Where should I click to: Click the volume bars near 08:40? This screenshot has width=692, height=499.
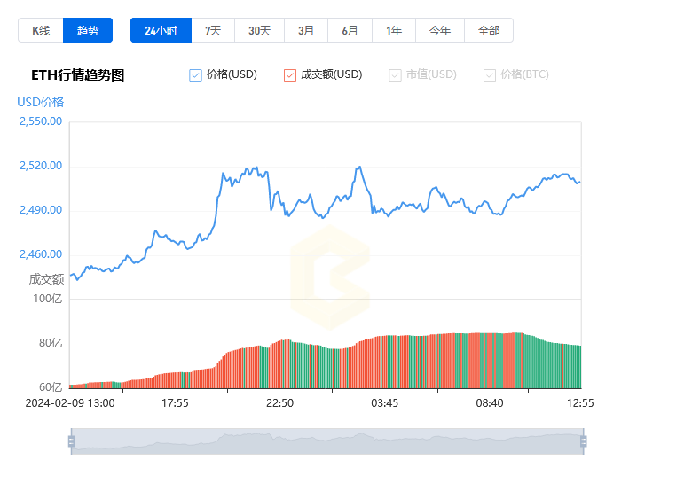[x=490, y=361]
